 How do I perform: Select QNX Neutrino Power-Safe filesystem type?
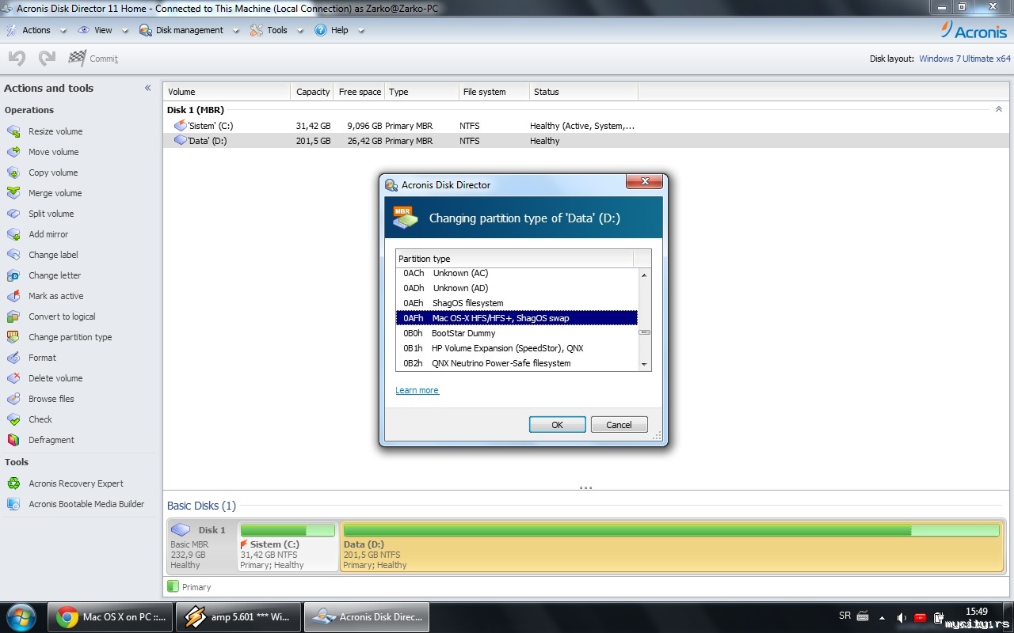517,363
